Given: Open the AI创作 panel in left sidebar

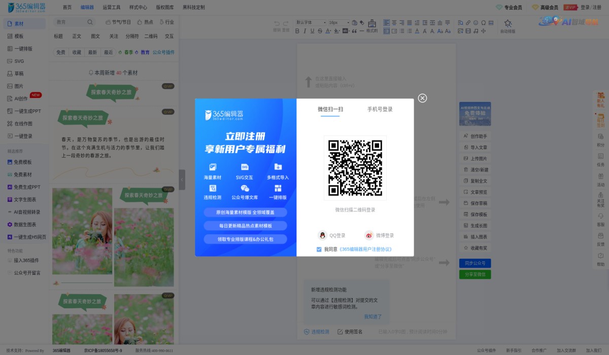Looking at the screenshot, I should (20, 98).
